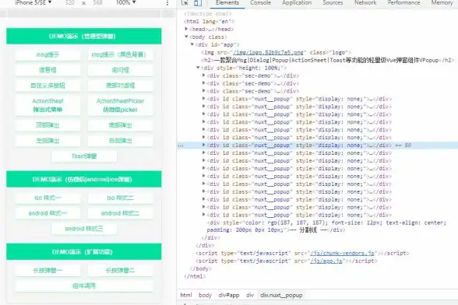Open the /img/logo.82b9c7a5.png link
This screenshot has width=458, height=305.
click(x=268, y=53)
